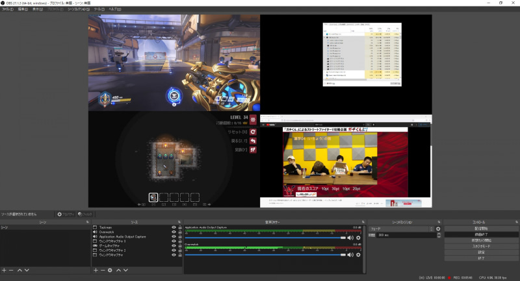Hide the ゲームキャプチャ source
The height and width of the screenshot is (281, 520).
click(x=174, y=246)
